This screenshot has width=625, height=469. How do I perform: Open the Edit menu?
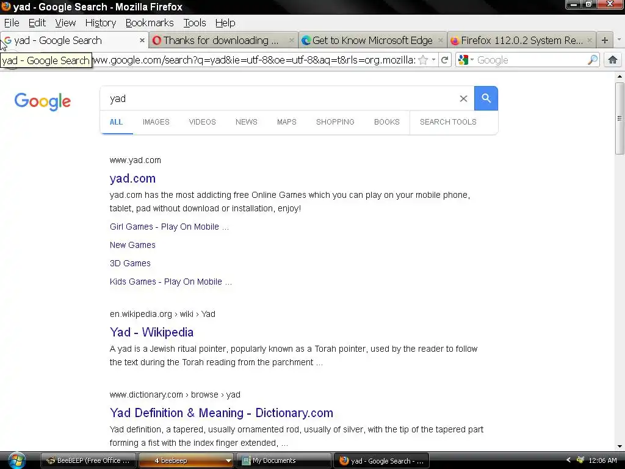coord(37,23)
